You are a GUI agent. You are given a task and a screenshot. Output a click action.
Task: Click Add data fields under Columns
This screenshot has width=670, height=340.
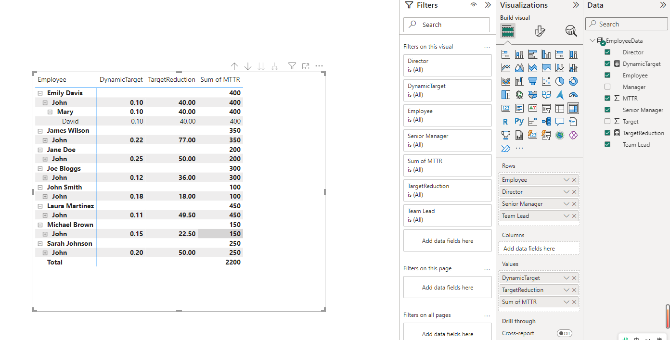click(539, 249)
